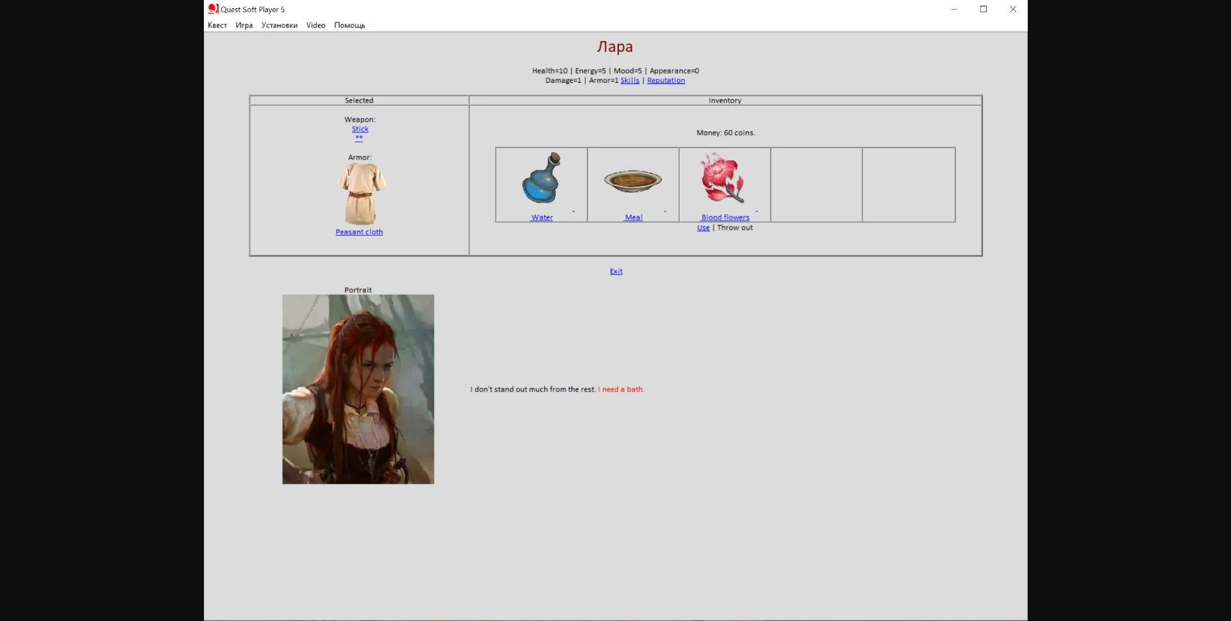Open the Установки menu
This screenshot has height=621, width=1231.
tap(279, 25)
